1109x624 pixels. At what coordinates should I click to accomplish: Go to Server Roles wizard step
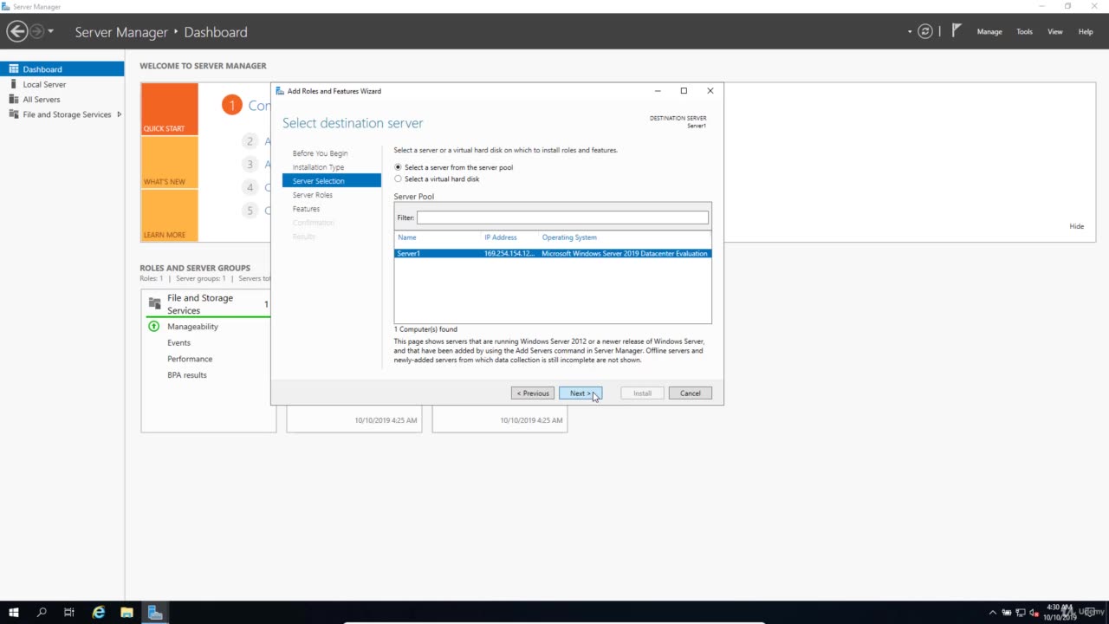312,195
